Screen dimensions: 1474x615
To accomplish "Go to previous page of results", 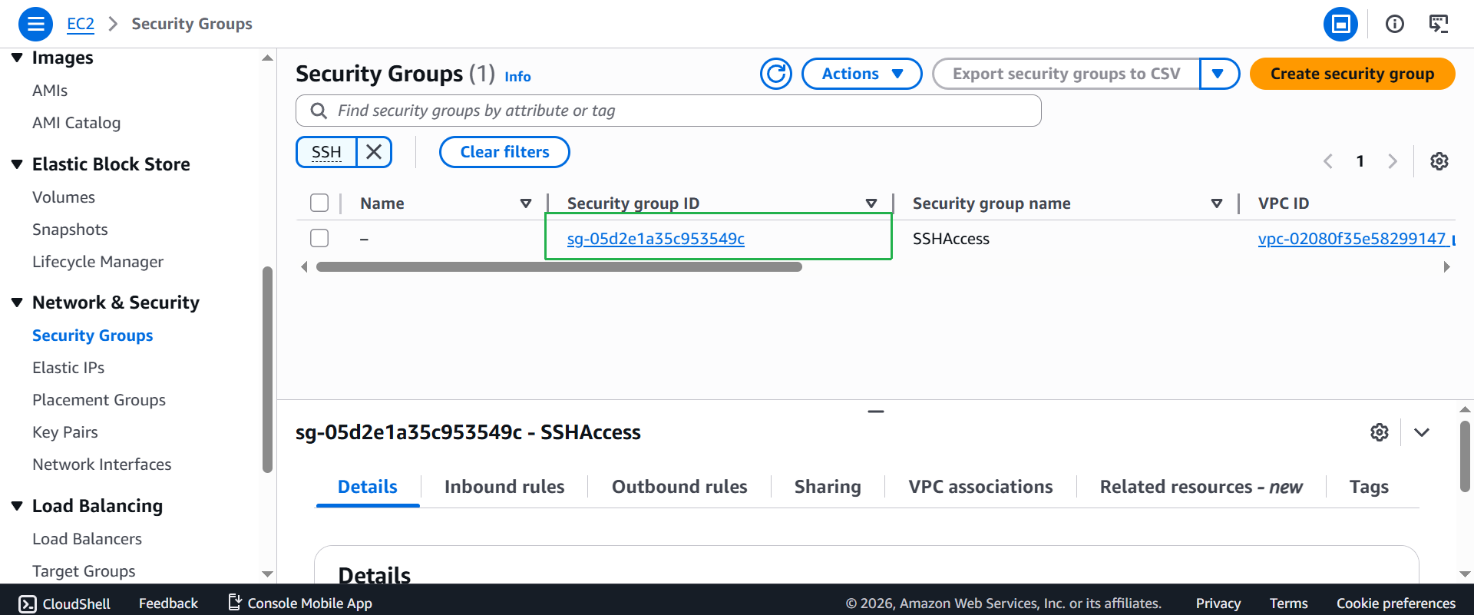I will [1328, 161].
